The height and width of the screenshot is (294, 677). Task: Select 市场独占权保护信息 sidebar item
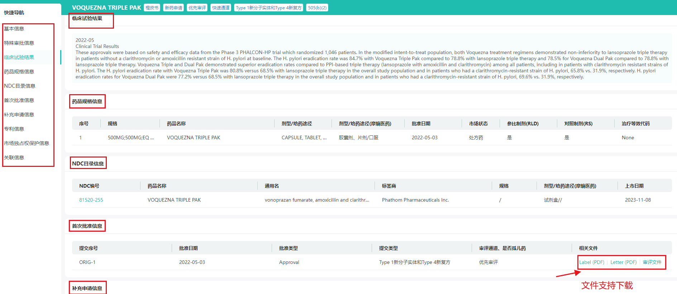[27, 143]
